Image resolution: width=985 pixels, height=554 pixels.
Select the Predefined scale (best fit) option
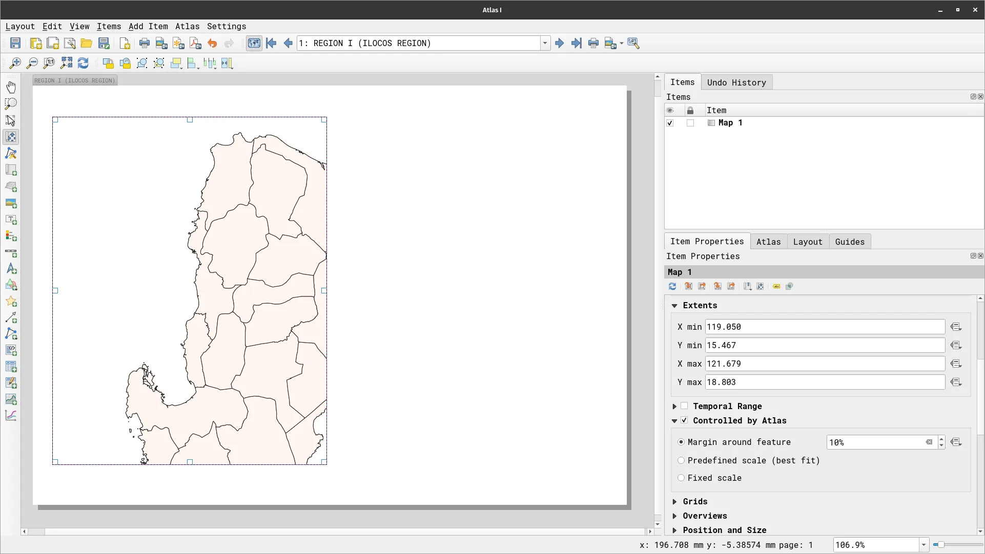[681, 461]
